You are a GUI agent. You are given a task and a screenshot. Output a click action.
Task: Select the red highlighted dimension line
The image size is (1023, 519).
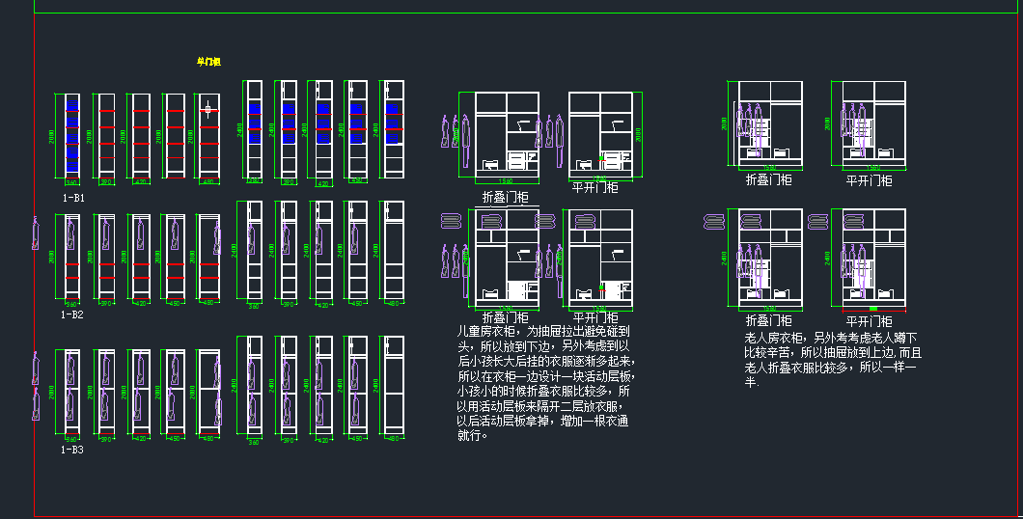[873, 311]
